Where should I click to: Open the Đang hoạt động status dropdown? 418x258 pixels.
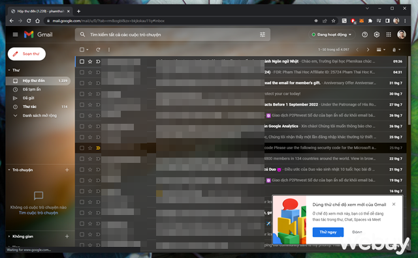[332, 35]
